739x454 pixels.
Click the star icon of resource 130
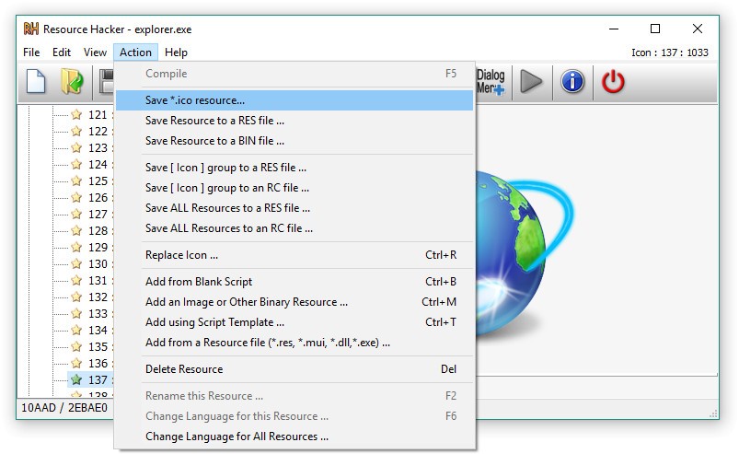click(x=76, y=263)
